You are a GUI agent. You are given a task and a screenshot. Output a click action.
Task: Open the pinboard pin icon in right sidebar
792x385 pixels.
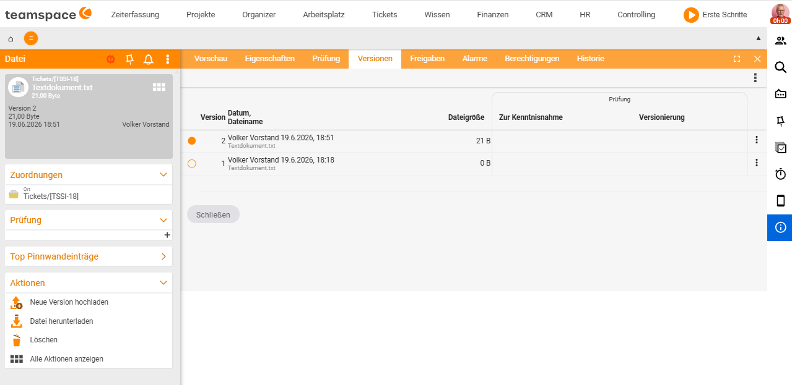[x=780, y=121]
